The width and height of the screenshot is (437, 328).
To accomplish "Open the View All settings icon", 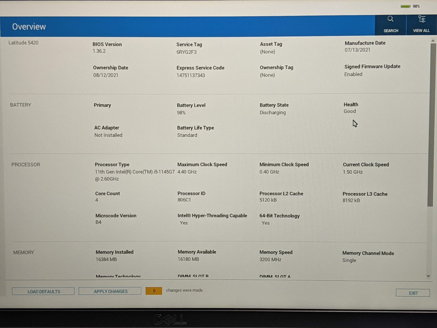I will pyautogui.click(x=421, y=19).
